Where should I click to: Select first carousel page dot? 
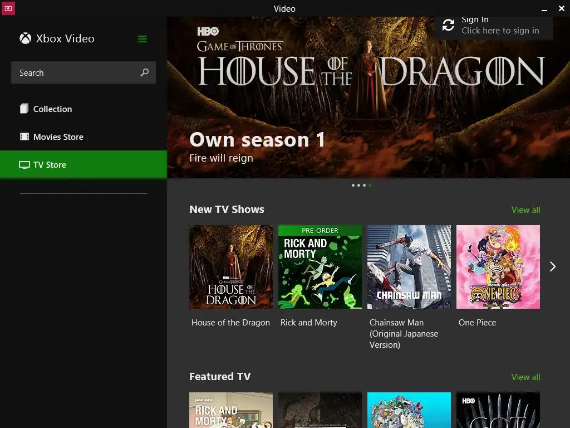point(353,185)
